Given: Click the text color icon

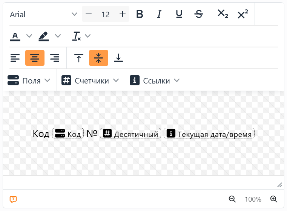Looking at the screenshot, I should pos(15,36).
